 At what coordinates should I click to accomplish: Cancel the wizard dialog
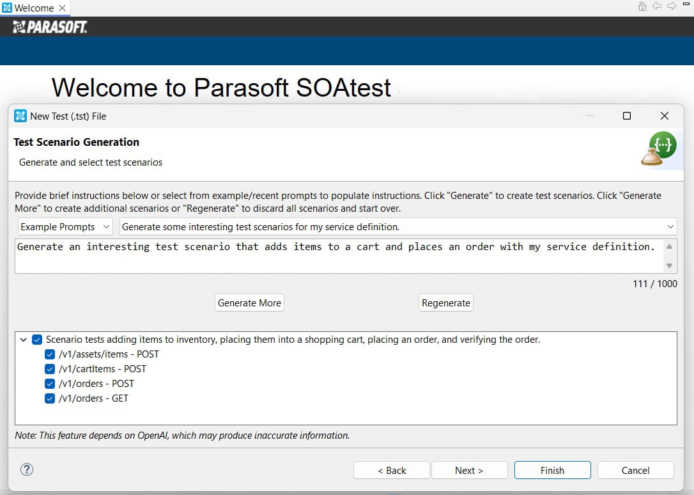[636, 470]
